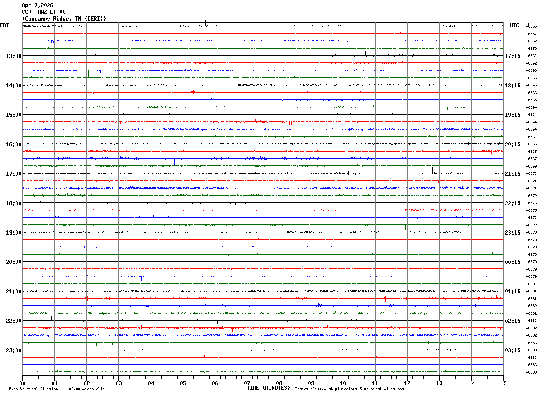The width and height of the screenshot is (539, 395).
Task: Select the 19:00 EDT time label
Action: [x=14, y=233]
